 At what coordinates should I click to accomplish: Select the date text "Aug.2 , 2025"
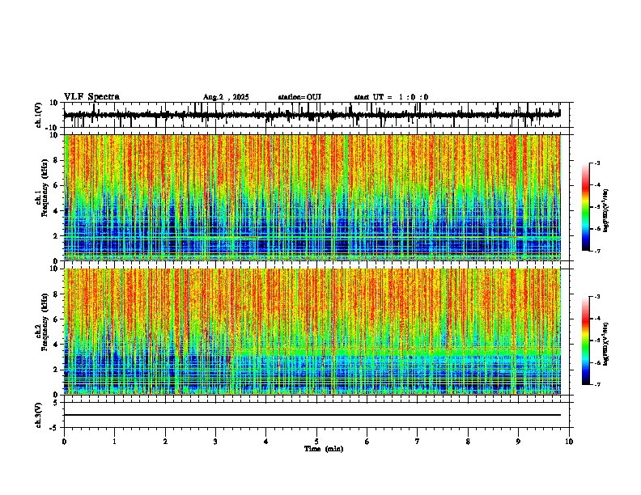click(x=226, y=97)
